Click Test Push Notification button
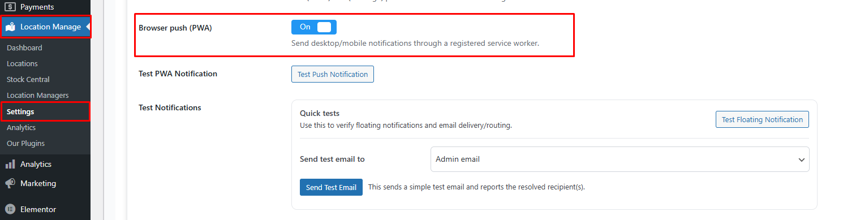 tap(333, 74)
